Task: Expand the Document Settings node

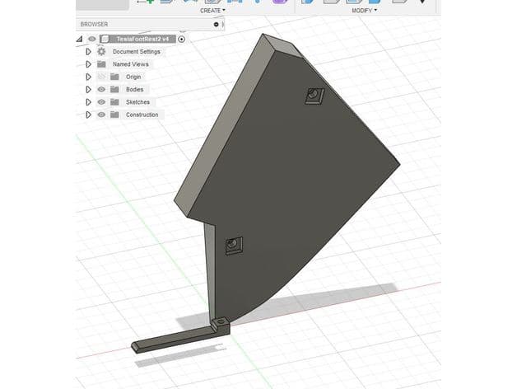Action: 88,52
